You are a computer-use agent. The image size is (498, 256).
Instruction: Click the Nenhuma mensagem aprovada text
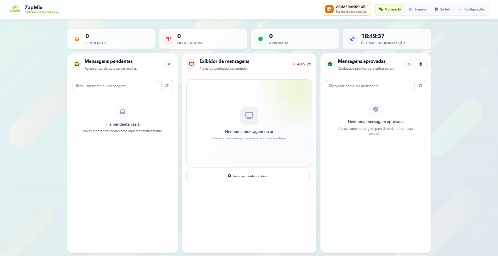click(376, 122)
